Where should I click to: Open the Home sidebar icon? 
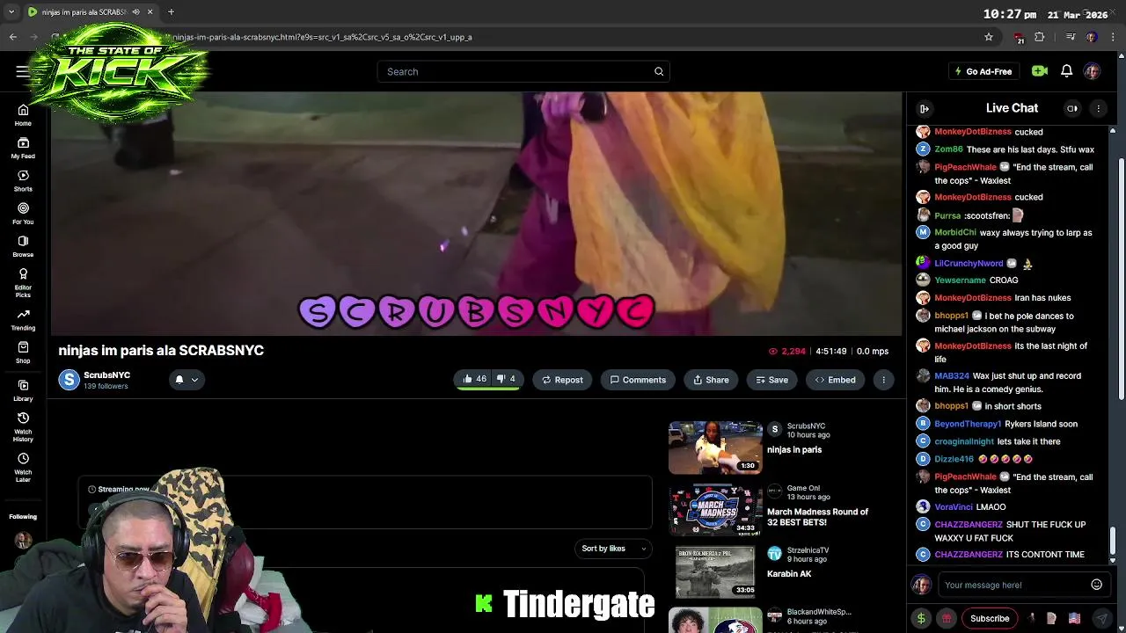(x=23, y=115)
